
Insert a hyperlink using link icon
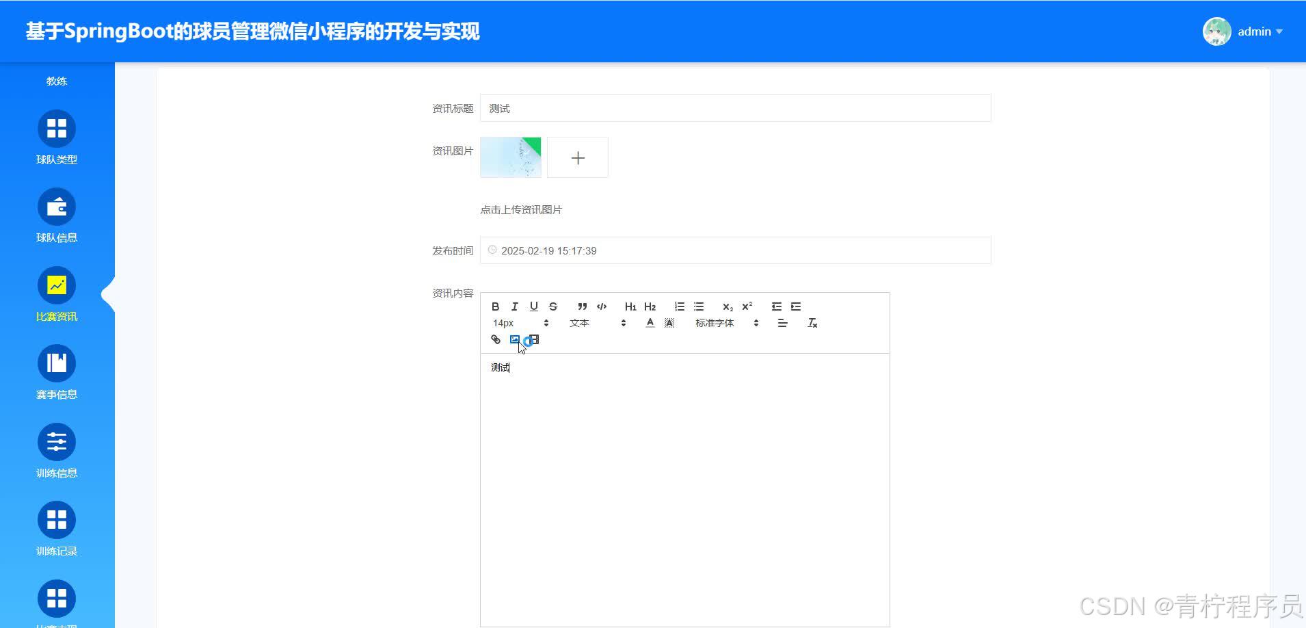tap(496, 339)
